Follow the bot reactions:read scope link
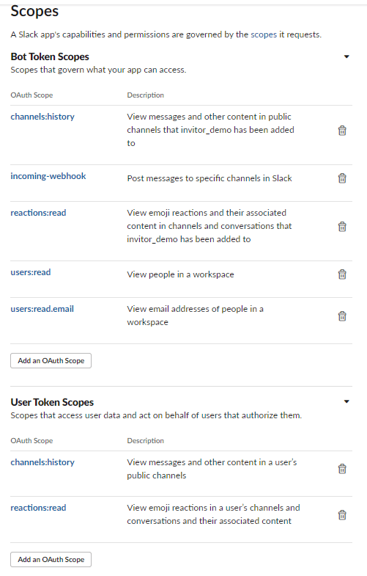 click(x=39, y=213)
